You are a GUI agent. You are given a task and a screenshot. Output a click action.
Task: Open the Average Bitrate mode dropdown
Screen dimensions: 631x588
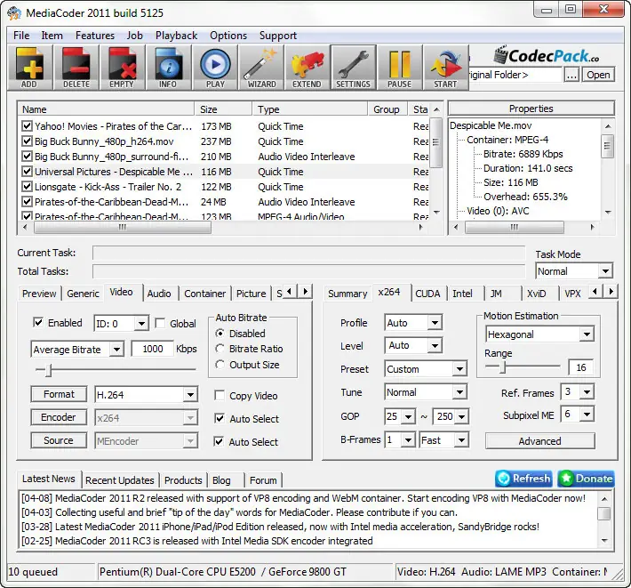[x=77, y=350]
